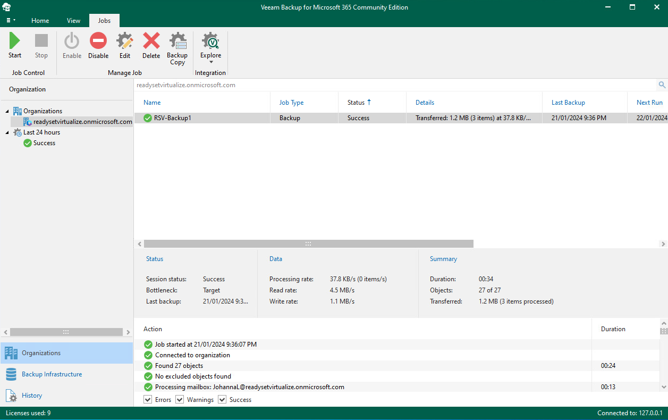Click the search magnifier icon
The width and height of the screenshot is (668, 420).
(662, 85)
